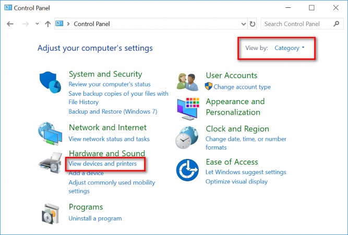The image size is (348, 235).
Task: Open the Network and Internet globe icon
Action: 51,133
